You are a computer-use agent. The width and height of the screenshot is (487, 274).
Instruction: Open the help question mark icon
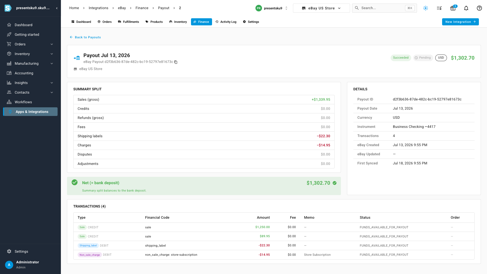coord(479,8)
